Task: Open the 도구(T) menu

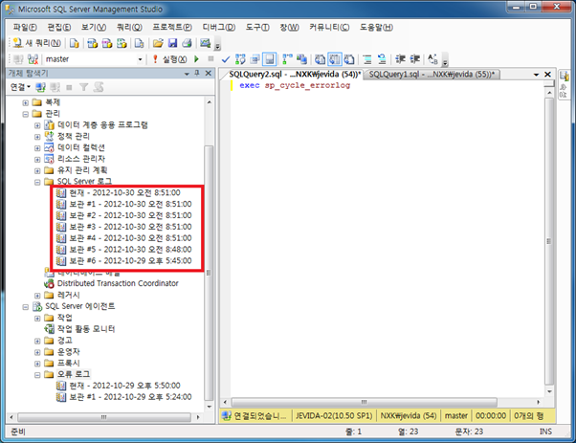Action: coord(257,27)
